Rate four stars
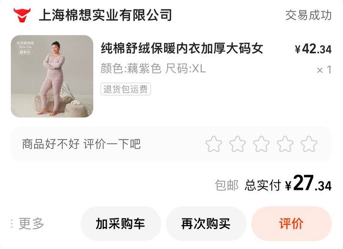The image size is (343, 249). pyautogui.click(x=285, y=144)
